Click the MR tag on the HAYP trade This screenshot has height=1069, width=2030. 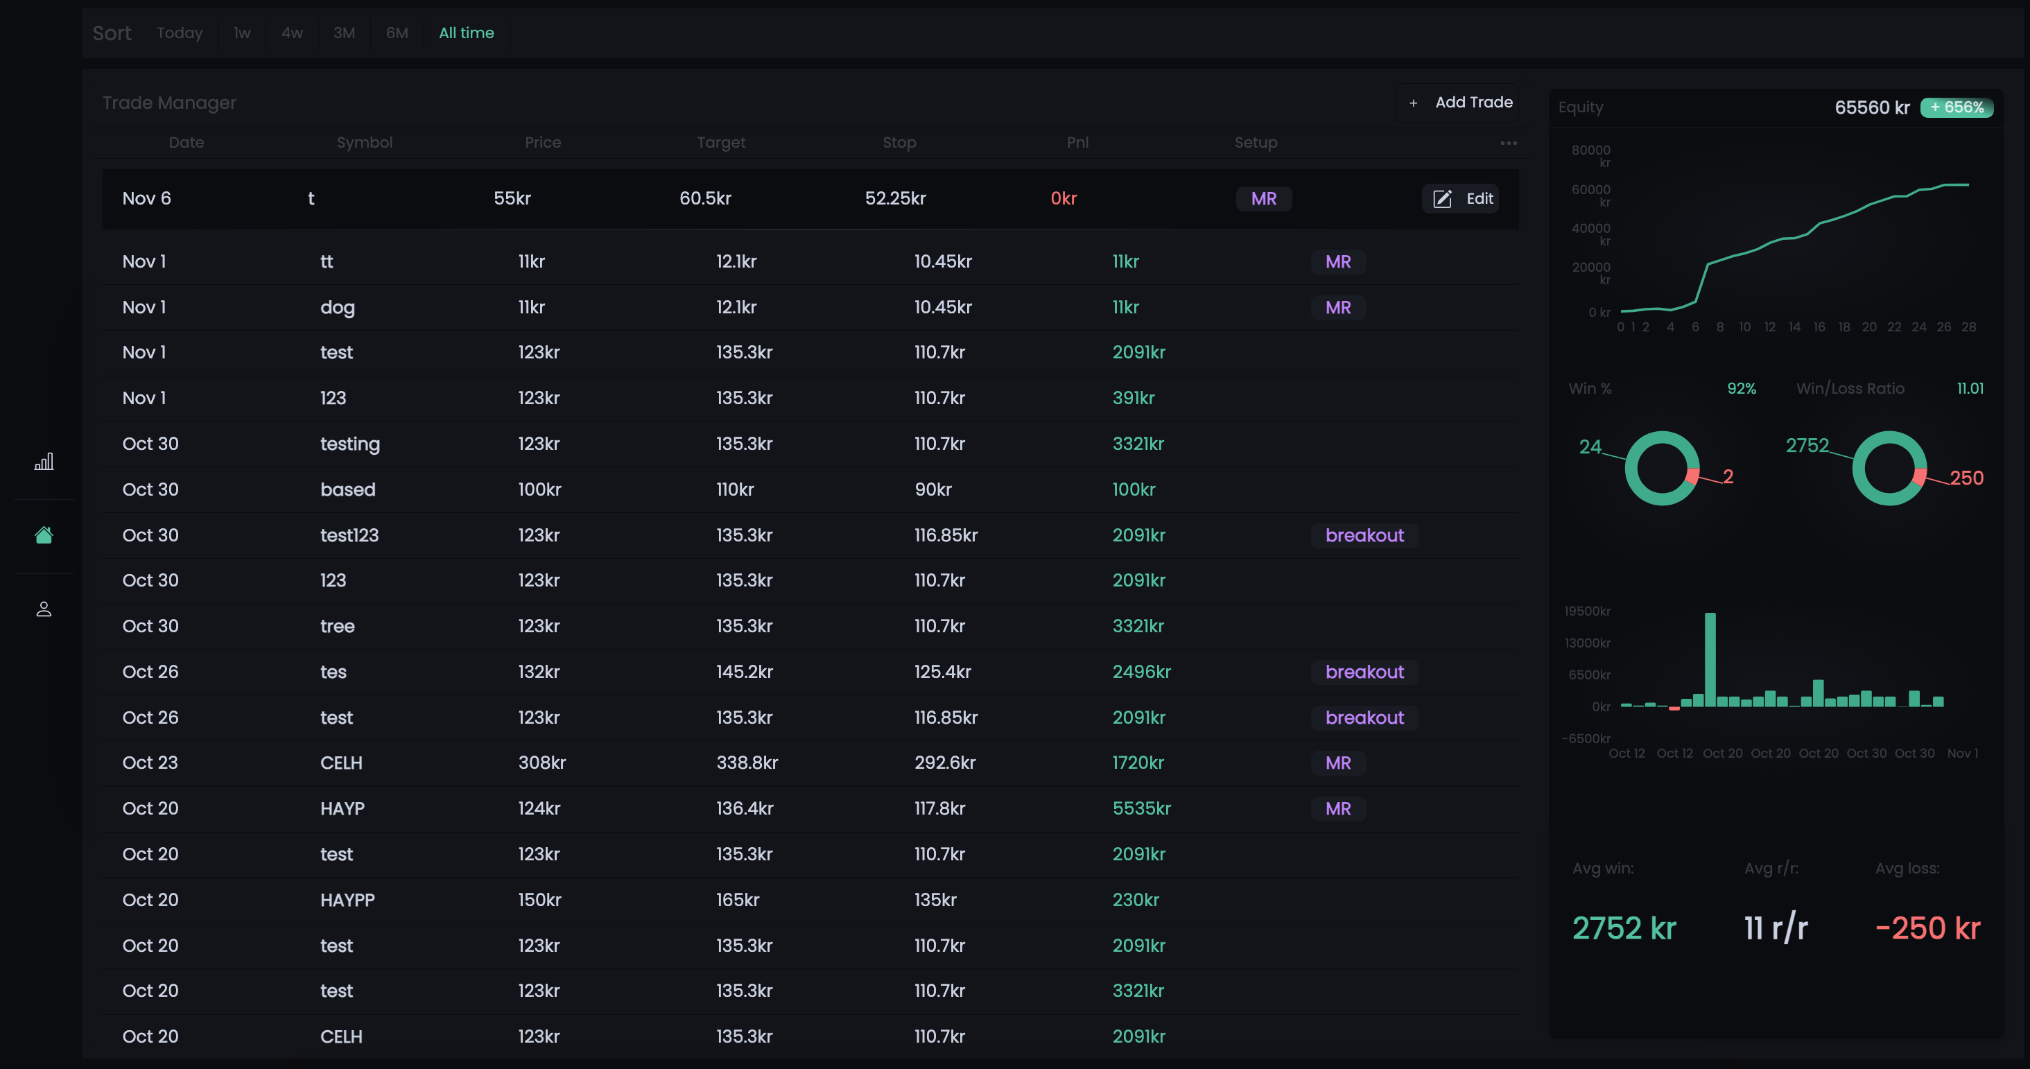tap(1338, 809)
